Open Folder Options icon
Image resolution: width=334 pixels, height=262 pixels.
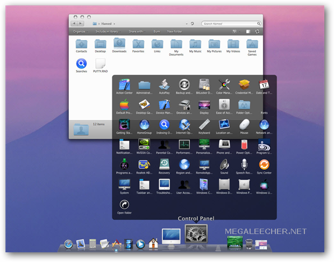pyautogui.click(x=244, y=105)
